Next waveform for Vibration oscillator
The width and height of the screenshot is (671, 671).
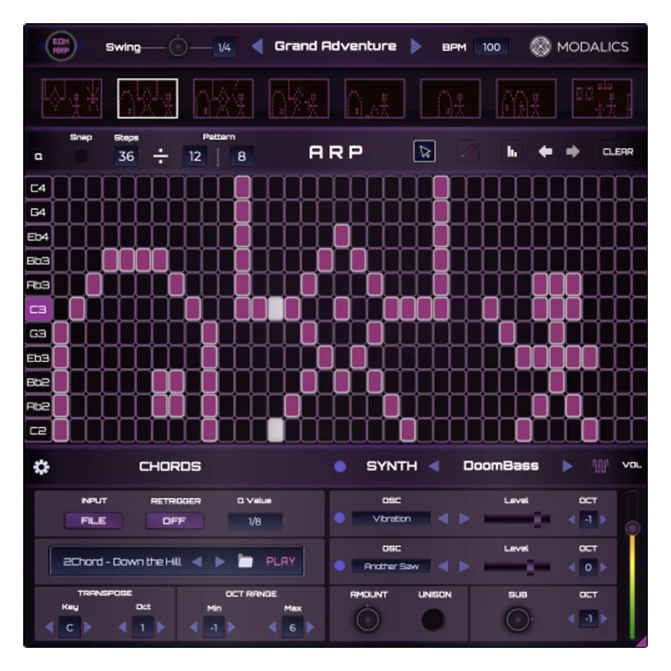tap(464, 519)
